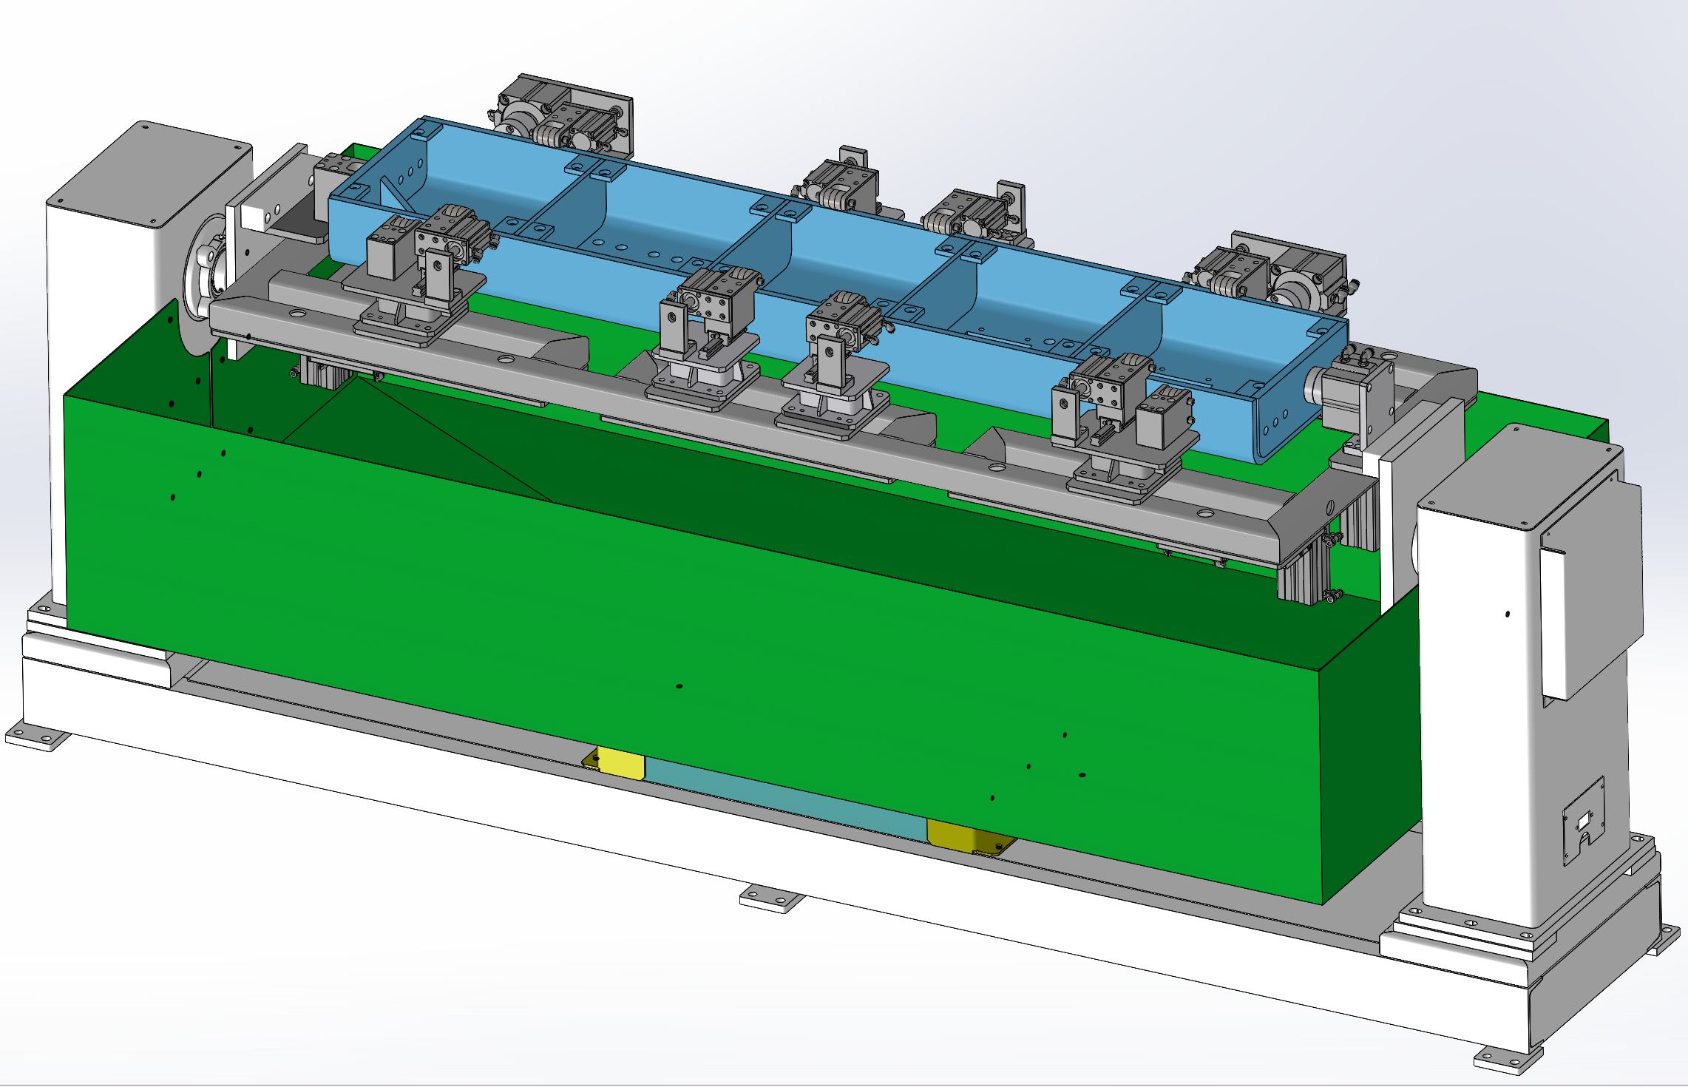Pick the bright yellow block under the enclosure
Viewport: 1688px width, 1087px height.
tap(620, 762)
